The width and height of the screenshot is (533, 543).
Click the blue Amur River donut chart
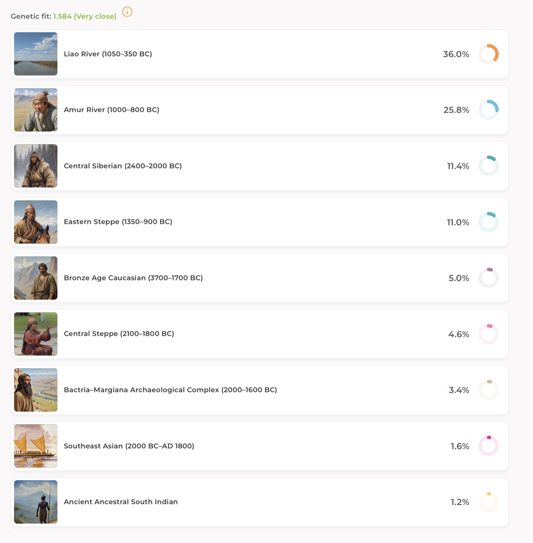coord(488,110)
